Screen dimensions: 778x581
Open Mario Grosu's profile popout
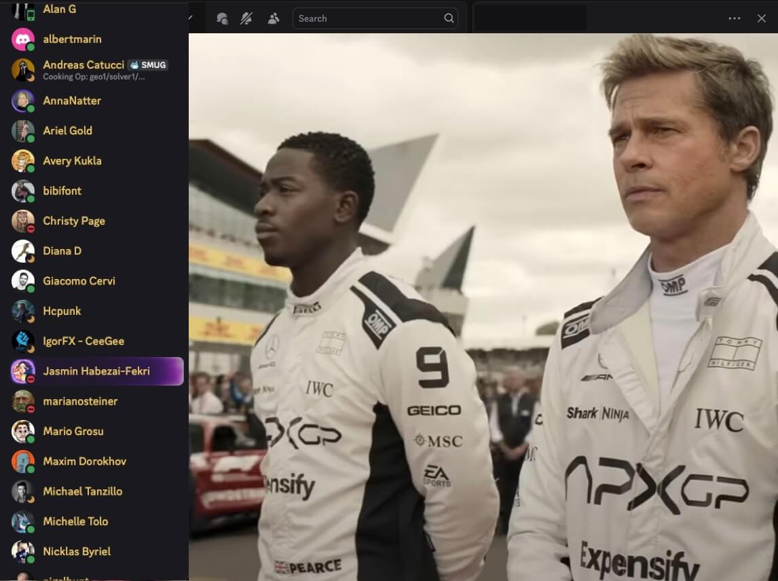[73, 431]
